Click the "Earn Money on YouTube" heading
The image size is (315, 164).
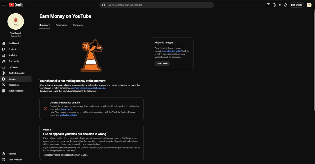click(65, 16)
